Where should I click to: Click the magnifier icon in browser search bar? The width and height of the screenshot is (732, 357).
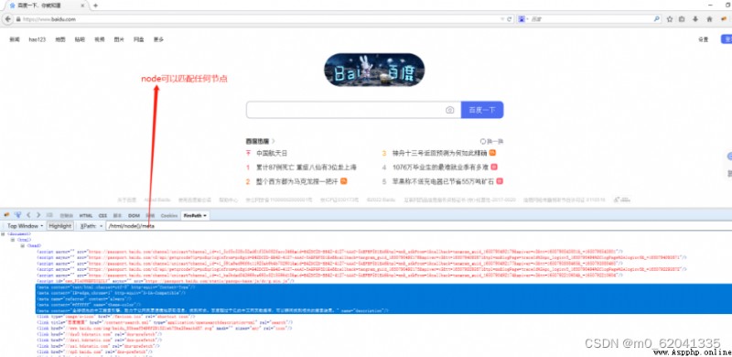click(657, 19)
